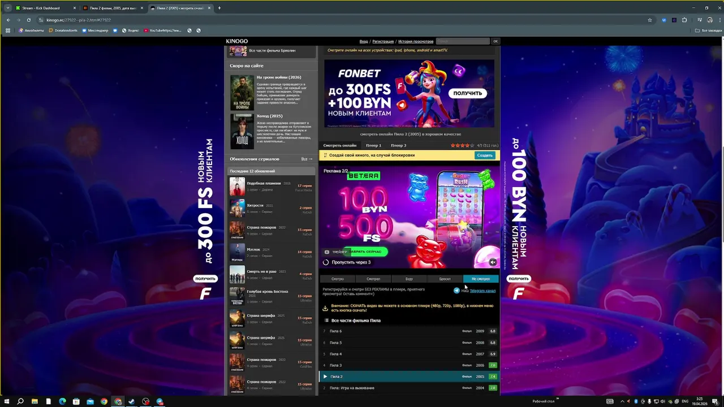
Task: Click the KINOGO site logo
Action: (x=236, y=41)
